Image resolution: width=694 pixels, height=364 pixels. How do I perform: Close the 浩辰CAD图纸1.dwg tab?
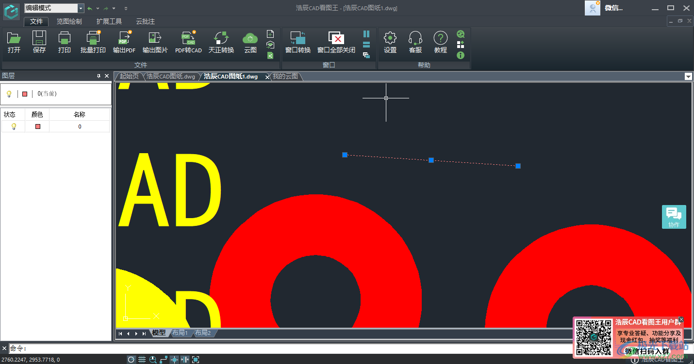tap(267, 77)
